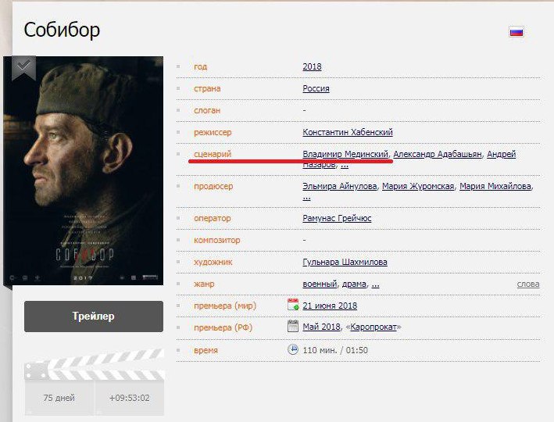Click the world premiere calendar icon
Screen dimensions: 554x422
click(x=293, y=305)
